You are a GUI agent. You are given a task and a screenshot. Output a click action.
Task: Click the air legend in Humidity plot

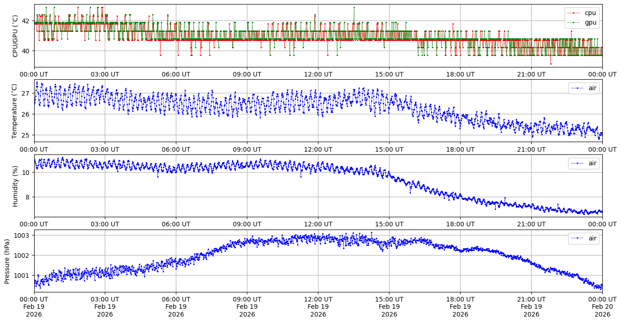tap(584, 163)
